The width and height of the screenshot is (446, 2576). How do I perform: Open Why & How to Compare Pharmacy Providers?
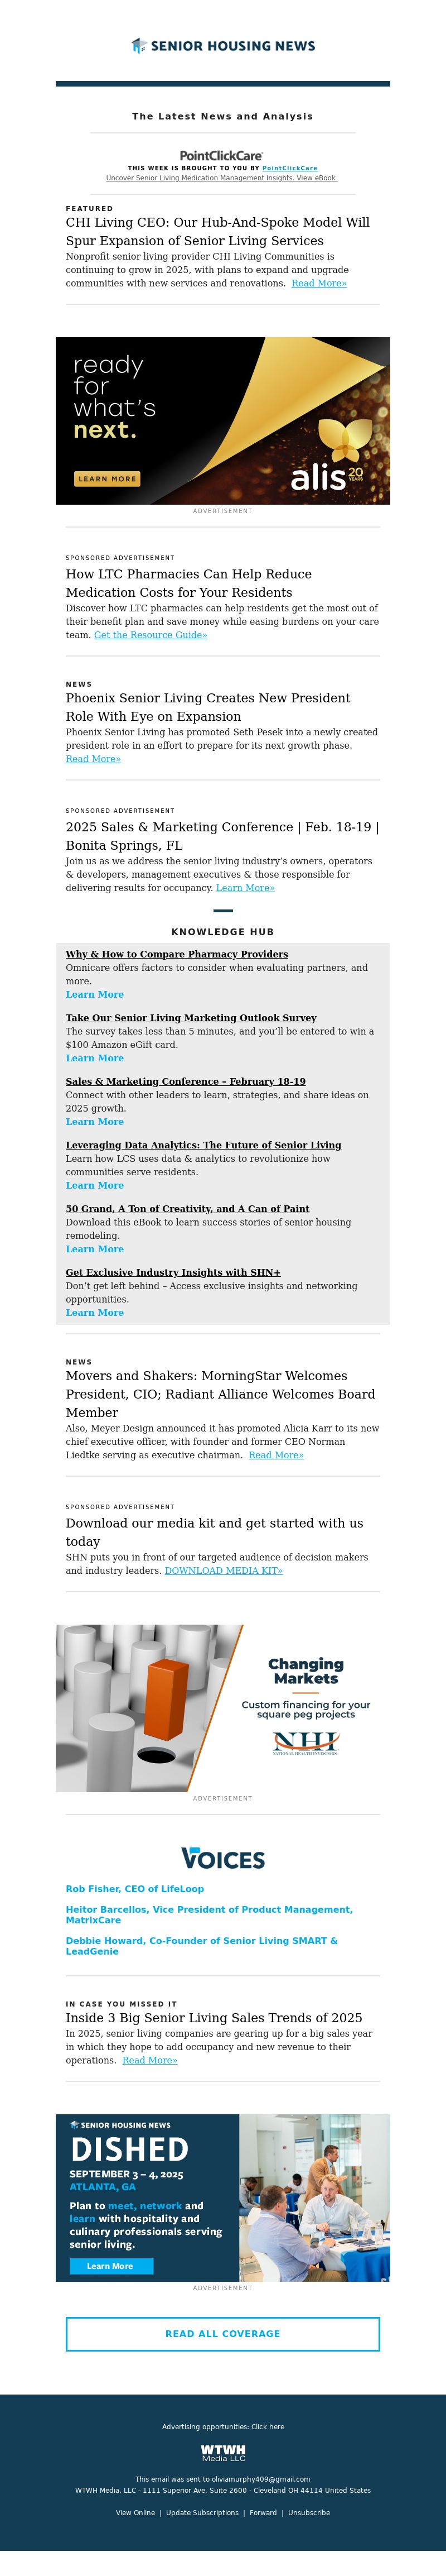point(177,954)
